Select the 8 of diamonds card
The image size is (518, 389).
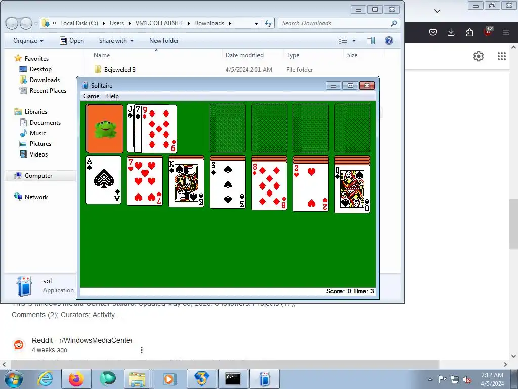pos(269,186)
